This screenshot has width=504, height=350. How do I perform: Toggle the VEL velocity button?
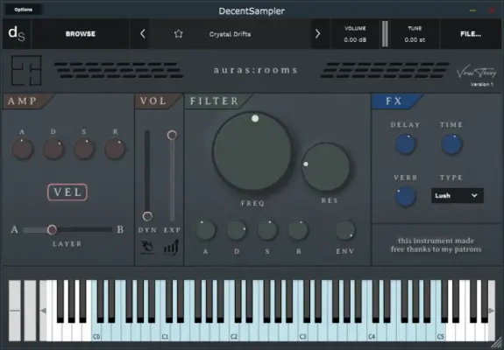point(67,192)
